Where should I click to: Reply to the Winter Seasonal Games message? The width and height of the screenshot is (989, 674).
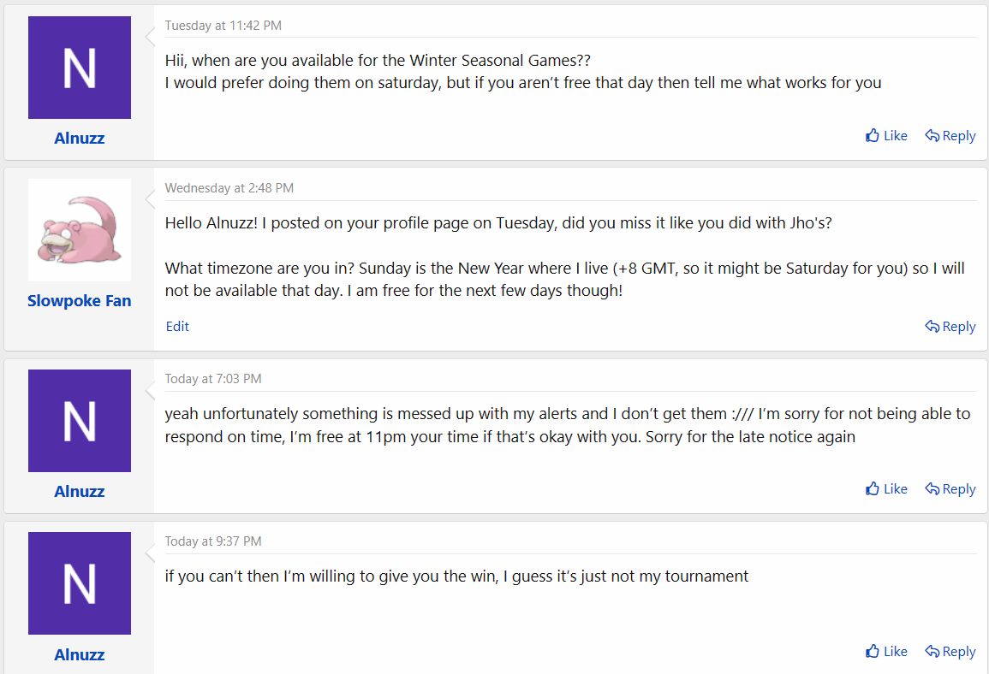(950, 135)
